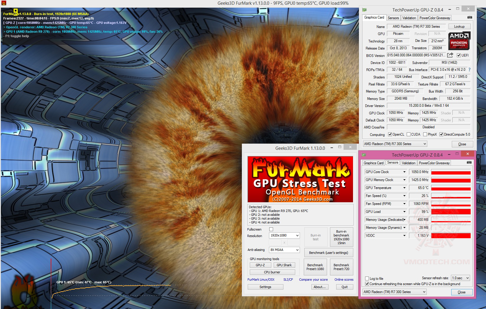486x309 pixels.
Task: Enable the Fullscreen checkbox in FurMark
Action: 271,229
